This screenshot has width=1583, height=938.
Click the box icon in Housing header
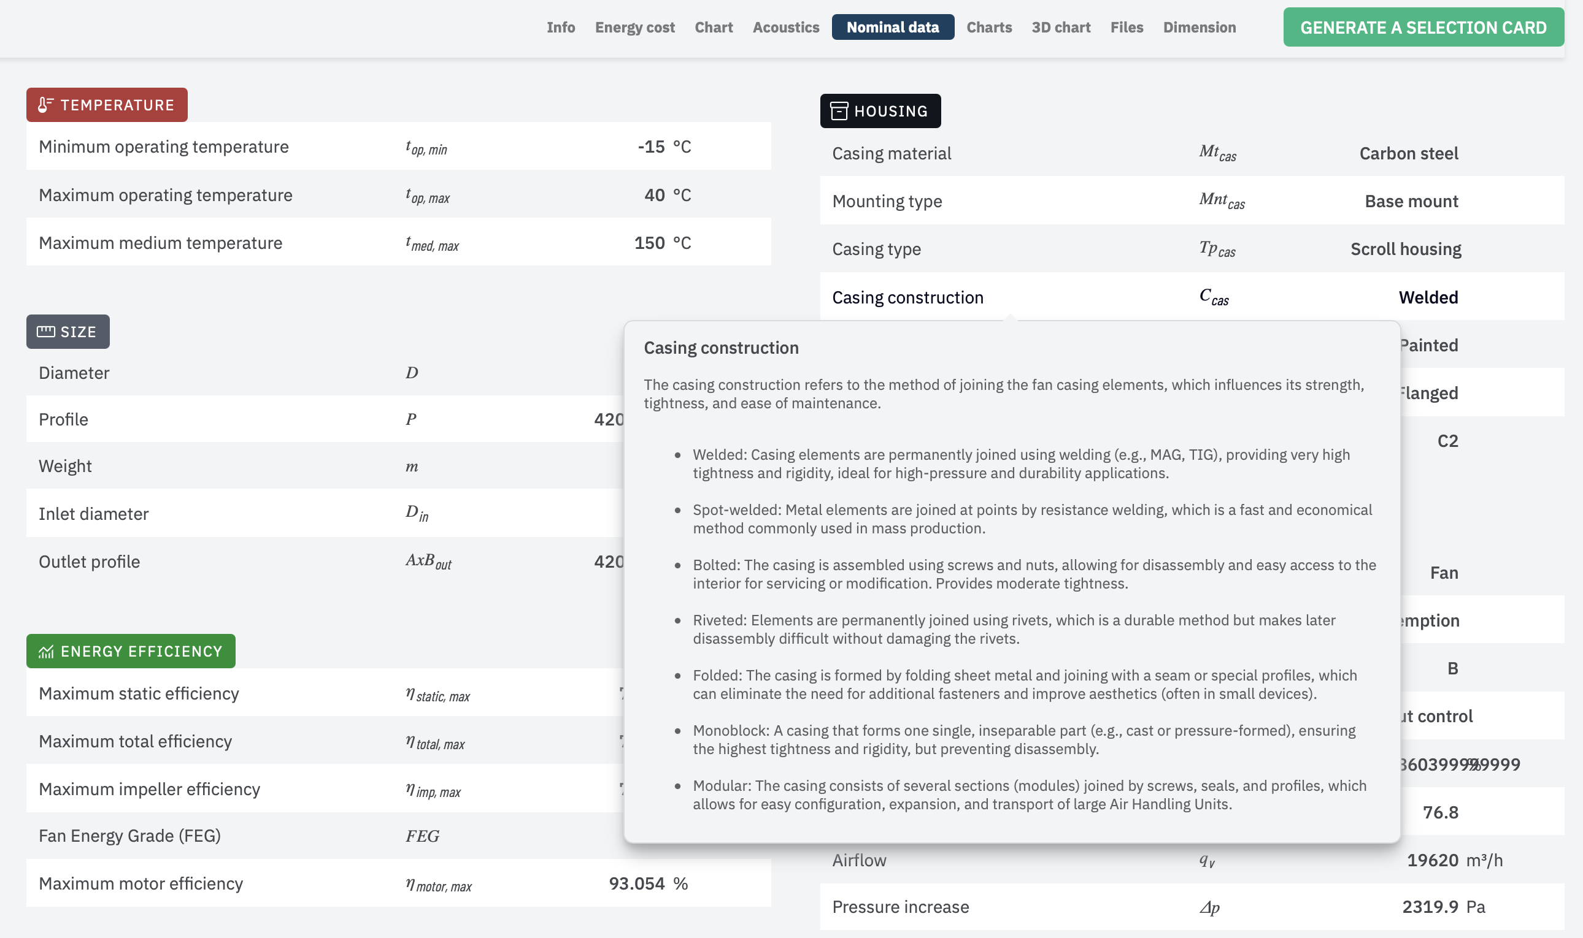839,111
